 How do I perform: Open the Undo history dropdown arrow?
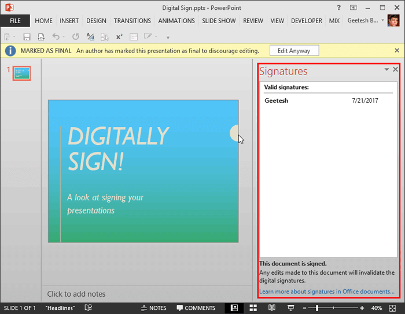[64, 36]
